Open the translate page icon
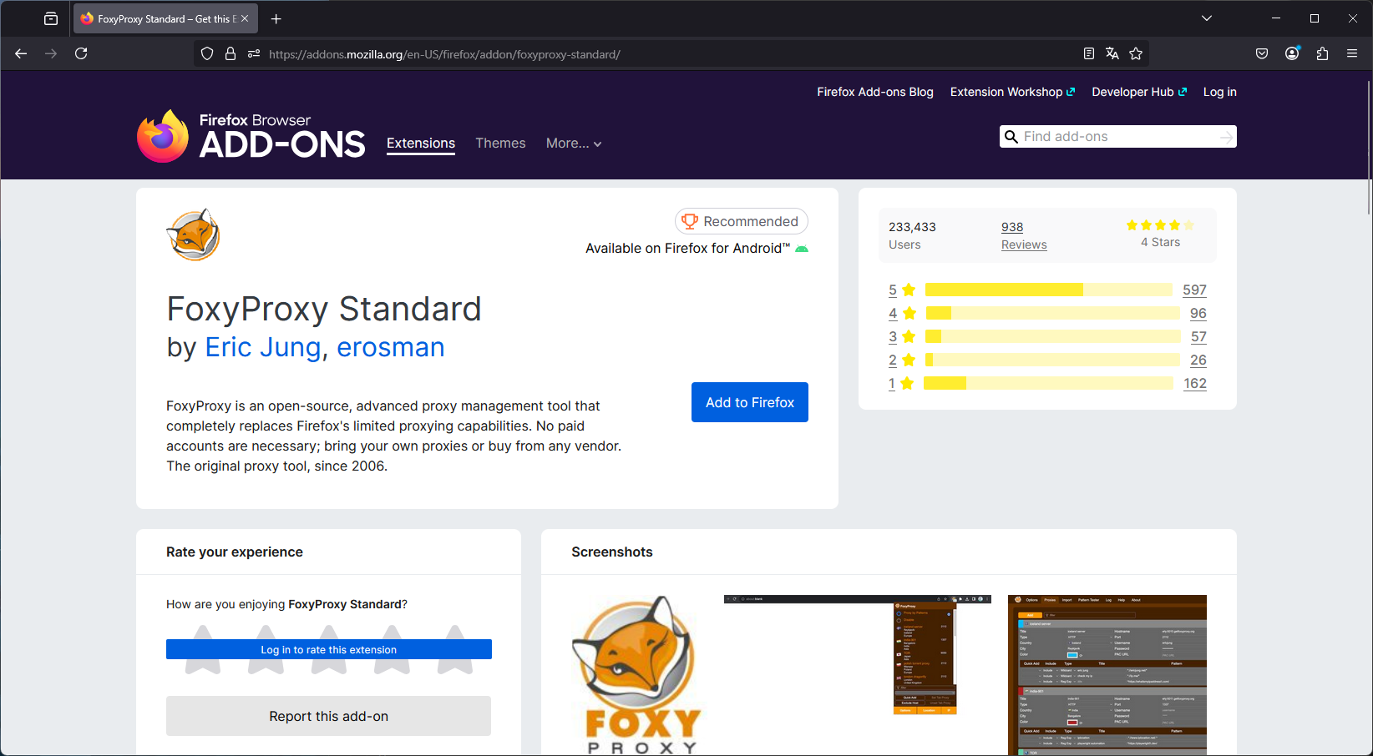1373x756 pixels. click(1112, 53)
